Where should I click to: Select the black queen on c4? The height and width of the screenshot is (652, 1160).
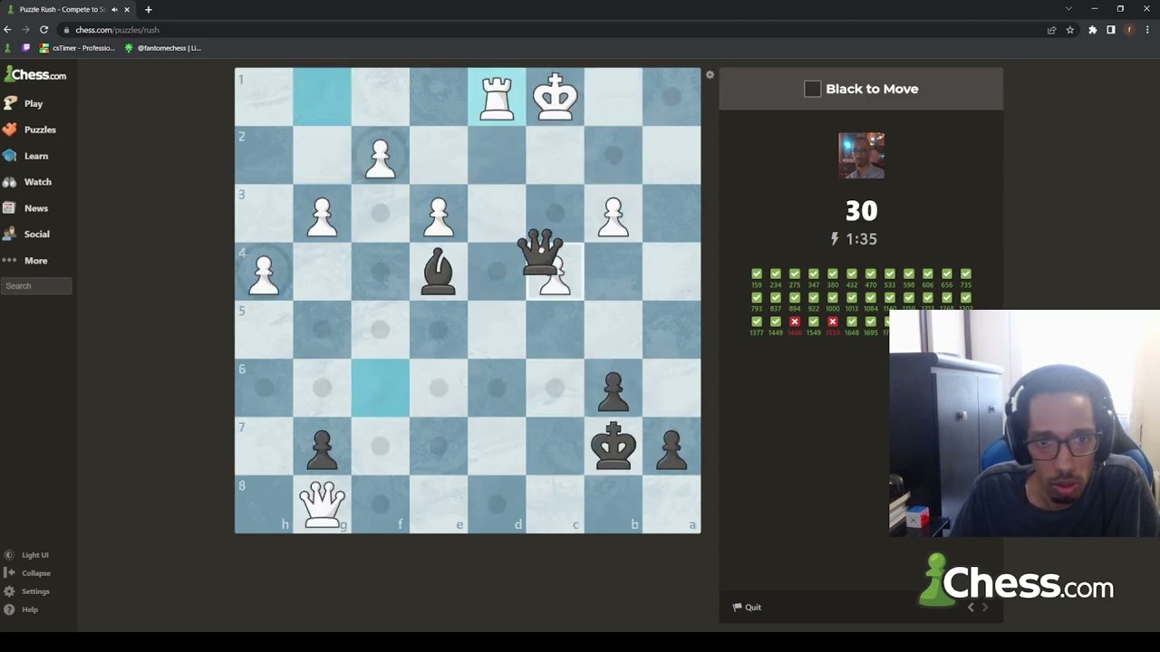coord(540,253)
